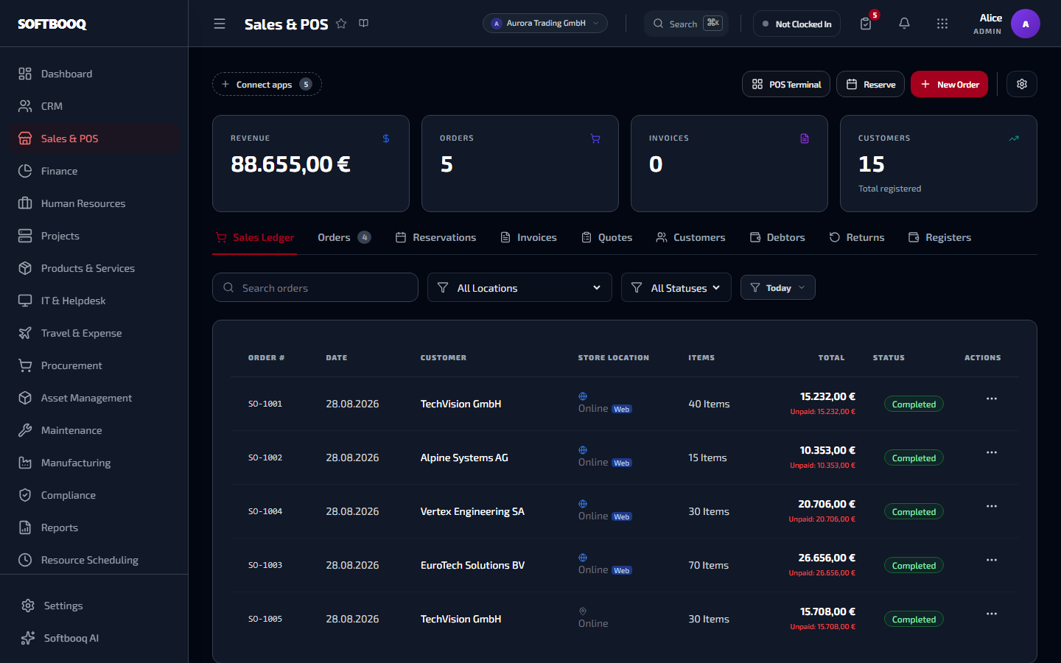Open the Today date range dropdown
The image size is (1061, 663).
778,287
